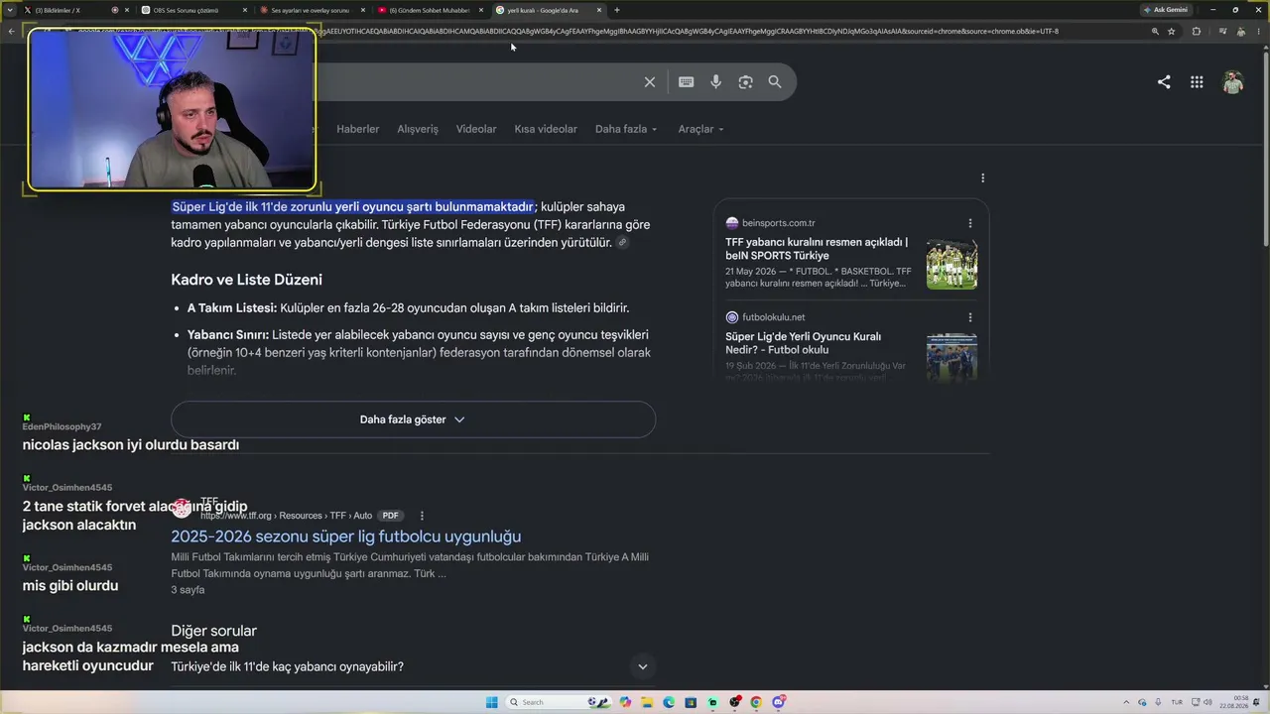Click the Ask Gemini button
1270x714 pixels.
[1166, 10]
